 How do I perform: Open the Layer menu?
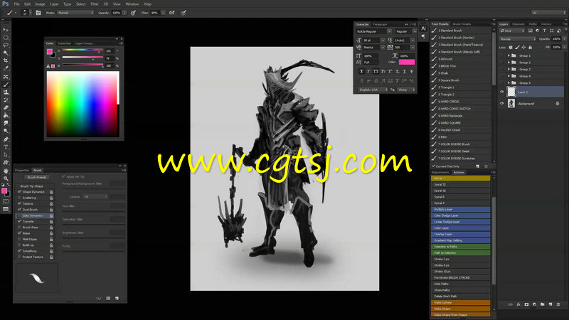pyautogui.click(x=54, y=4)
